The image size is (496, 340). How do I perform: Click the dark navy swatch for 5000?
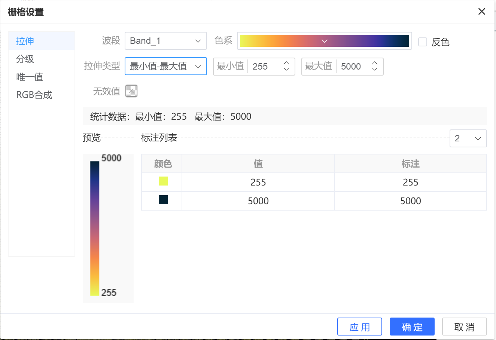tap(163, 200)
